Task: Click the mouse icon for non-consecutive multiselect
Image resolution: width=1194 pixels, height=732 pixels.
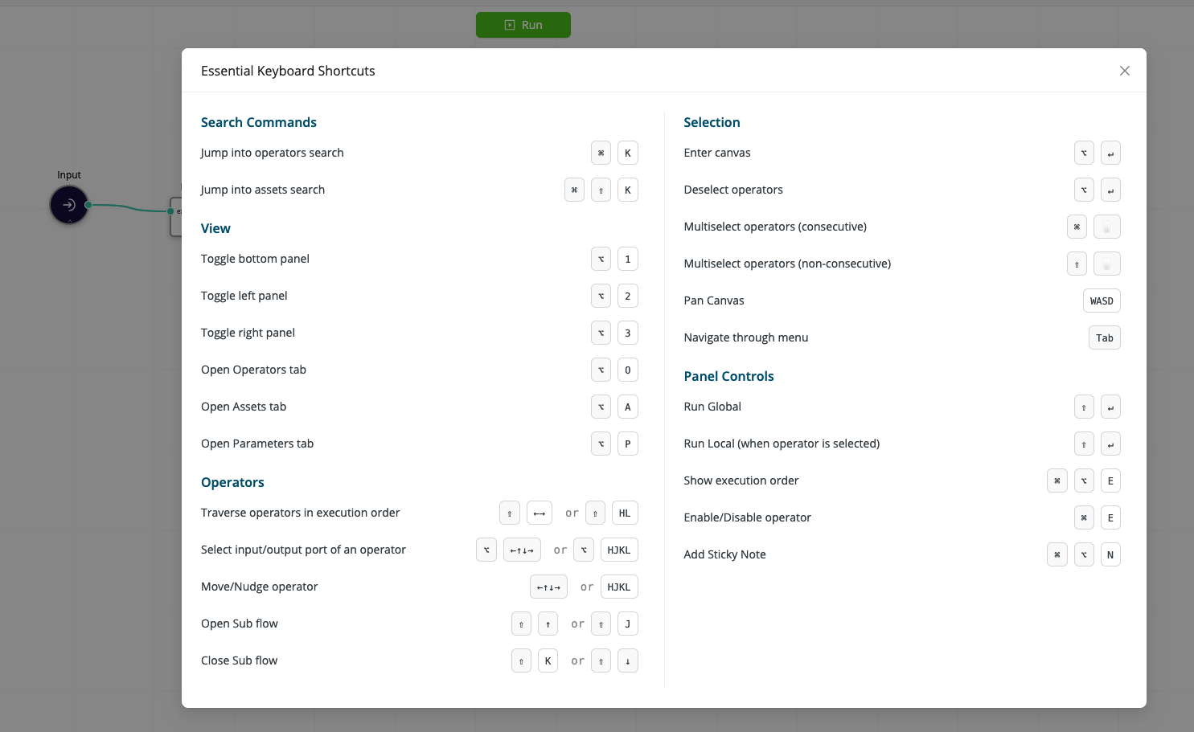Action: [x=1106, y=264]
